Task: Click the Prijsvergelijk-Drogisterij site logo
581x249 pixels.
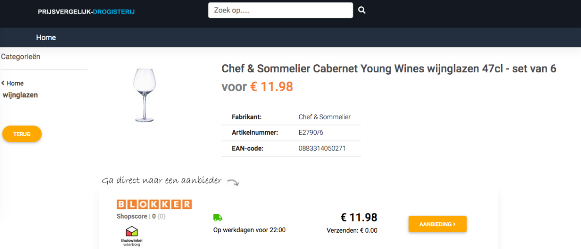Action: [86, 12]
